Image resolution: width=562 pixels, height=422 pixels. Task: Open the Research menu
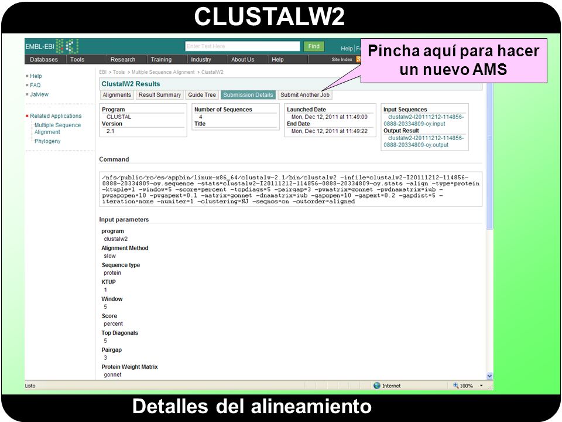pos(122,60)
